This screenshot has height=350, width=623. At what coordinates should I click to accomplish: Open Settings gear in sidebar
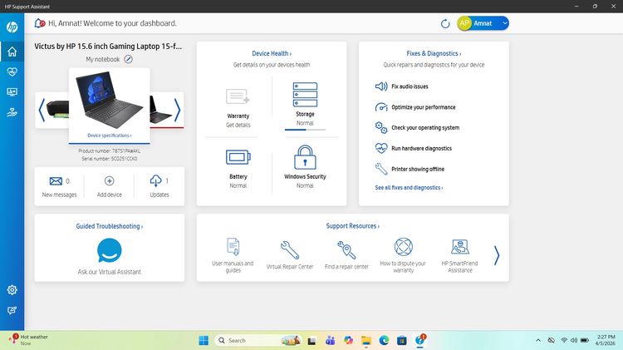point(12,290)
